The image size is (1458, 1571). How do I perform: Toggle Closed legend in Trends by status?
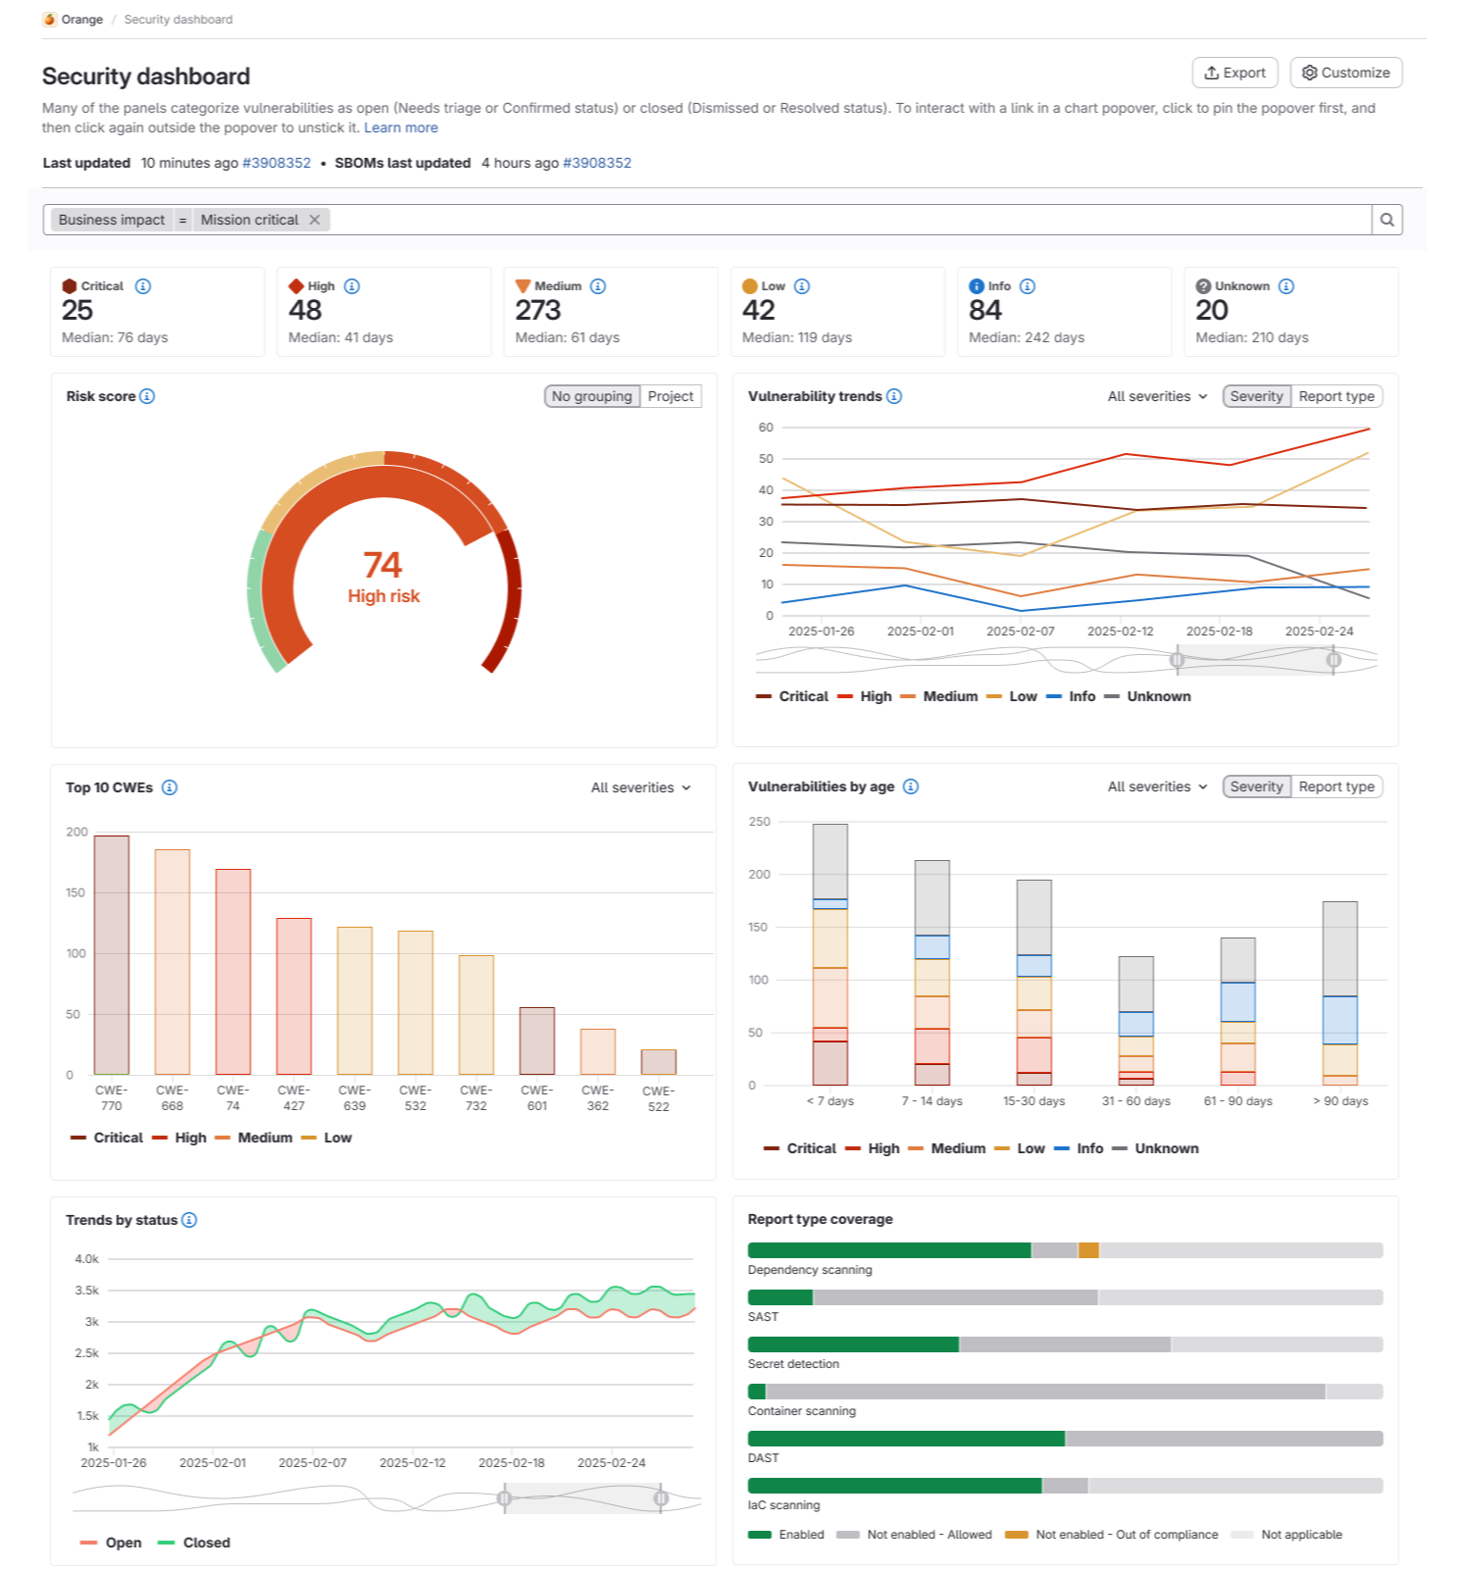[194, 1543]
